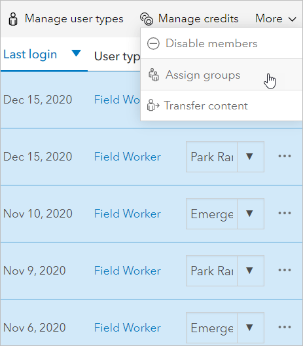Image resolution: width=303 pixels, height=346 pixels.
Task: Open the Field Worker link in the Nov 10, 2020 row
Action: click(128, 214)
